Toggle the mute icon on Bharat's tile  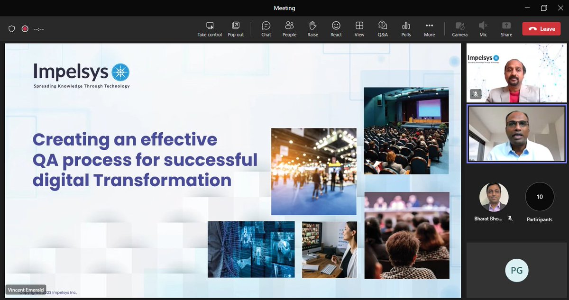511,218
